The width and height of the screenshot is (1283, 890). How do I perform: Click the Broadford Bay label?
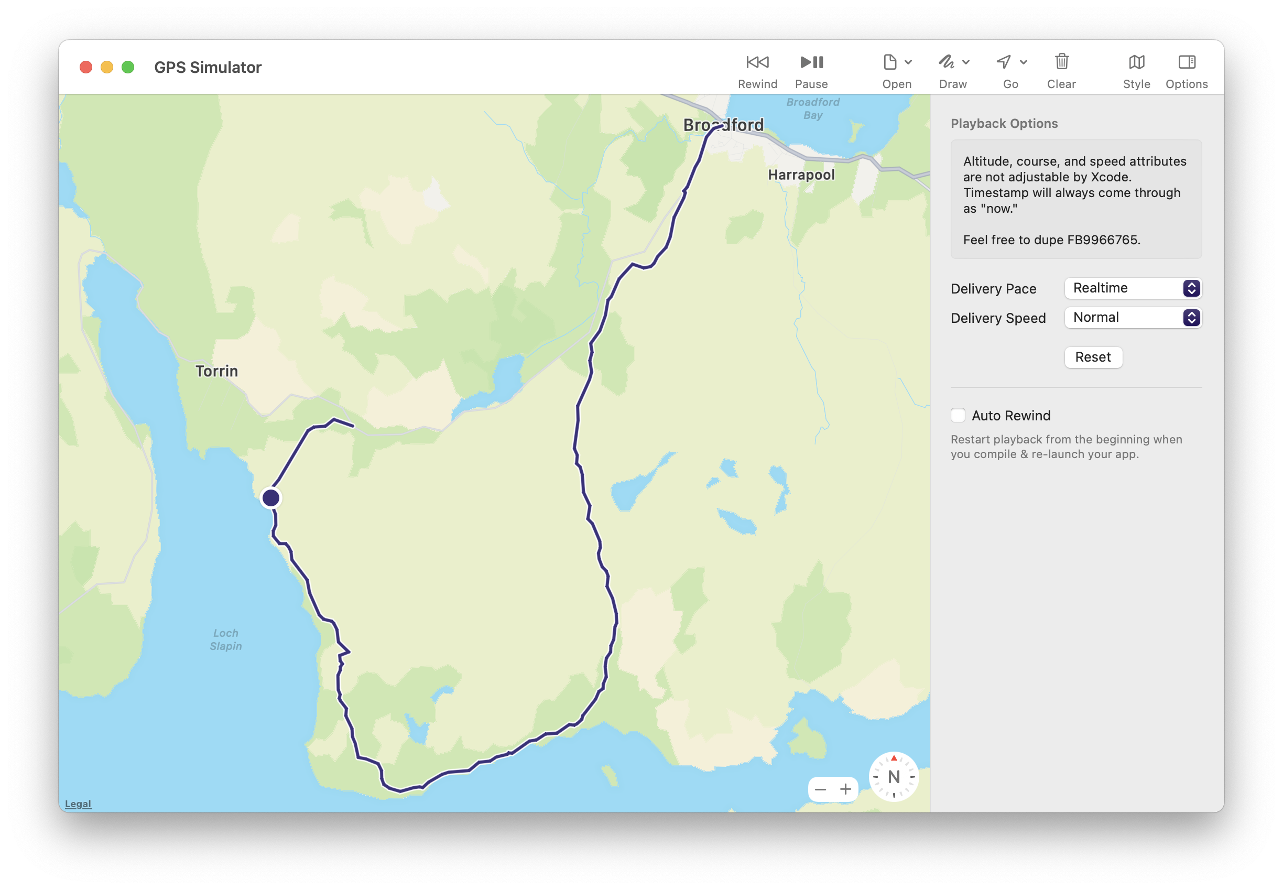click(x=813, y=108)
